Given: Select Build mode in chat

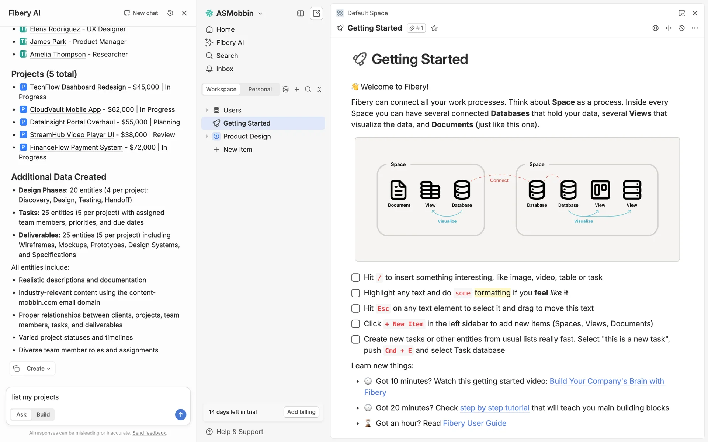Looking at the screenshot, I should (x=43, y=414).
